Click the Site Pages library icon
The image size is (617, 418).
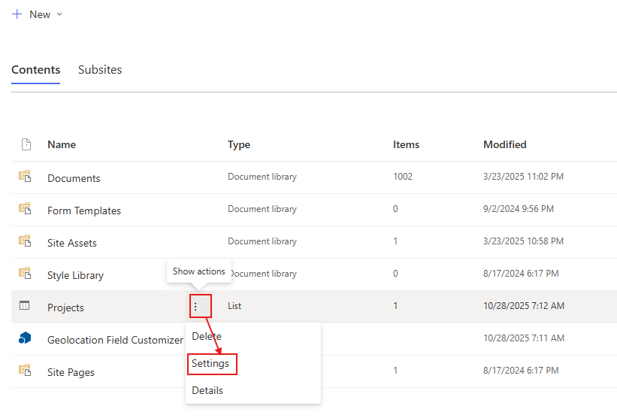point(25,371)
